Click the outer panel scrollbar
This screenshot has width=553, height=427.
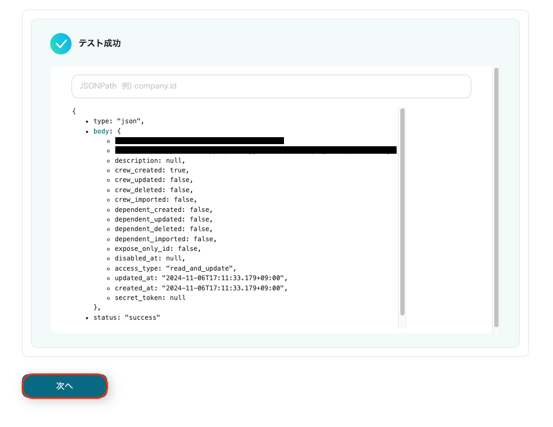(496, 197)
